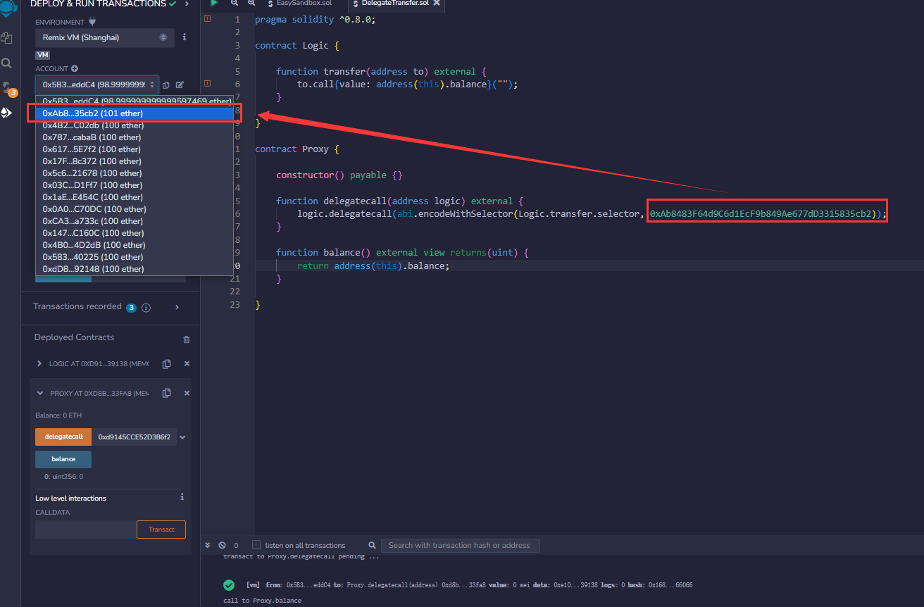Open the Account selector dropdown

tap(97, 85)
